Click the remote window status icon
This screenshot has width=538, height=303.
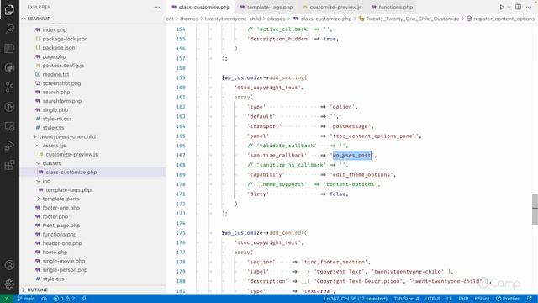tap(7, 299)
